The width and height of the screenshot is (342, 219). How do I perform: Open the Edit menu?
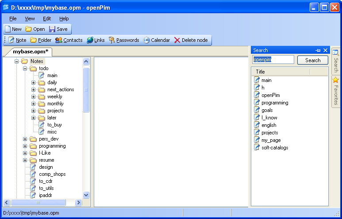pos(47,19)
